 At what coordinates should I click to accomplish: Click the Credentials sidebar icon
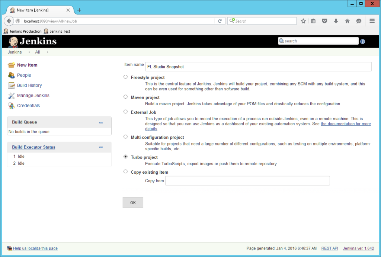coord(11,105)
